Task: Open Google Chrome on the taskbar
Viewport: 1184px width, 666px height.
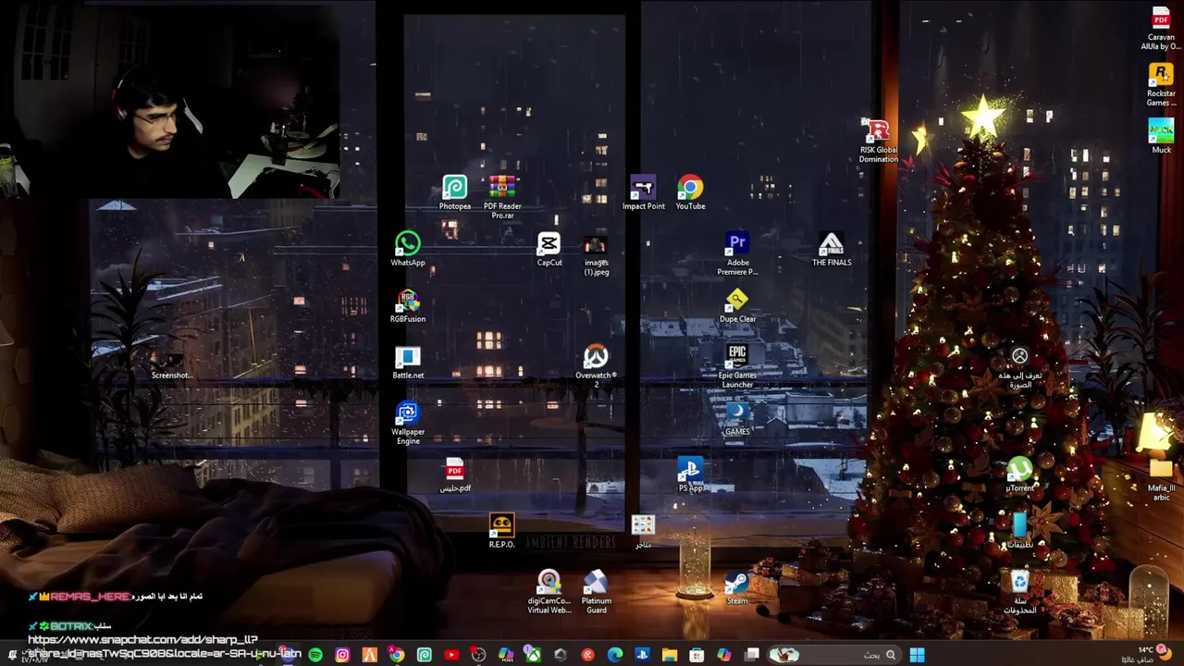Action: [397, 655]
